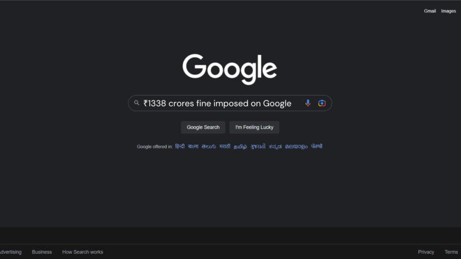Click the Google Search button

(203, 127)
